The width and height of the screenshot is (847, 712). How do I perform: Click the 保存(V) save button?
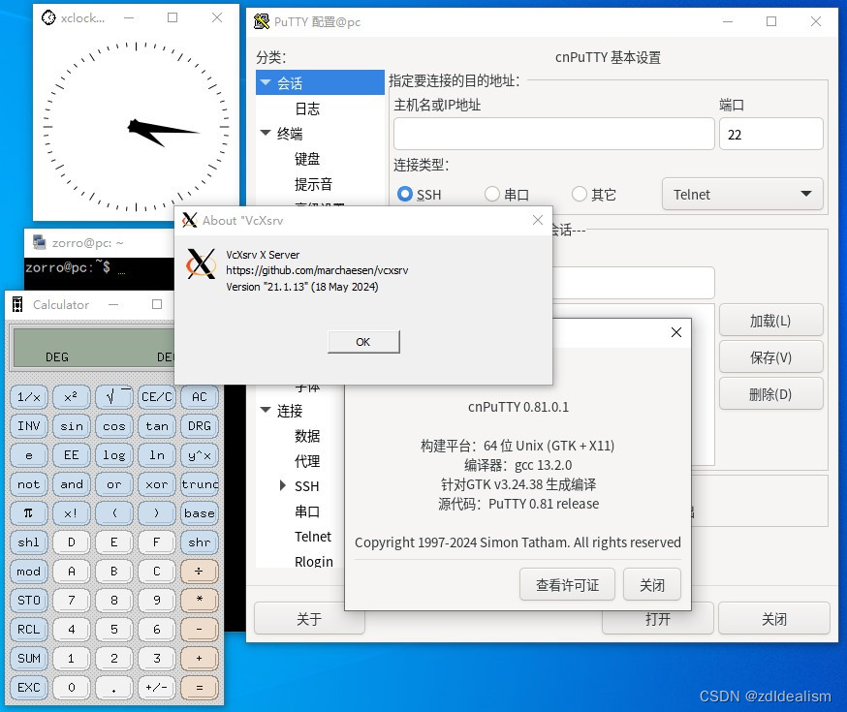point(770,357)
